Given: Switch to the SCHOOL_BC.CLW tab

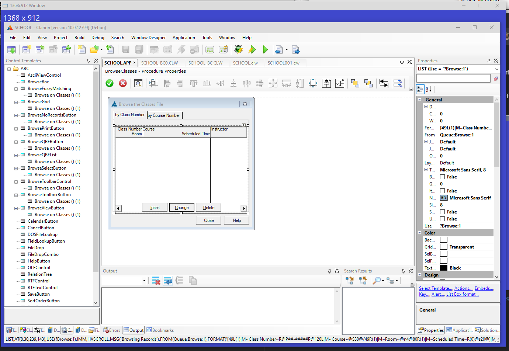Looking at the screenshot, I should 205,63.
